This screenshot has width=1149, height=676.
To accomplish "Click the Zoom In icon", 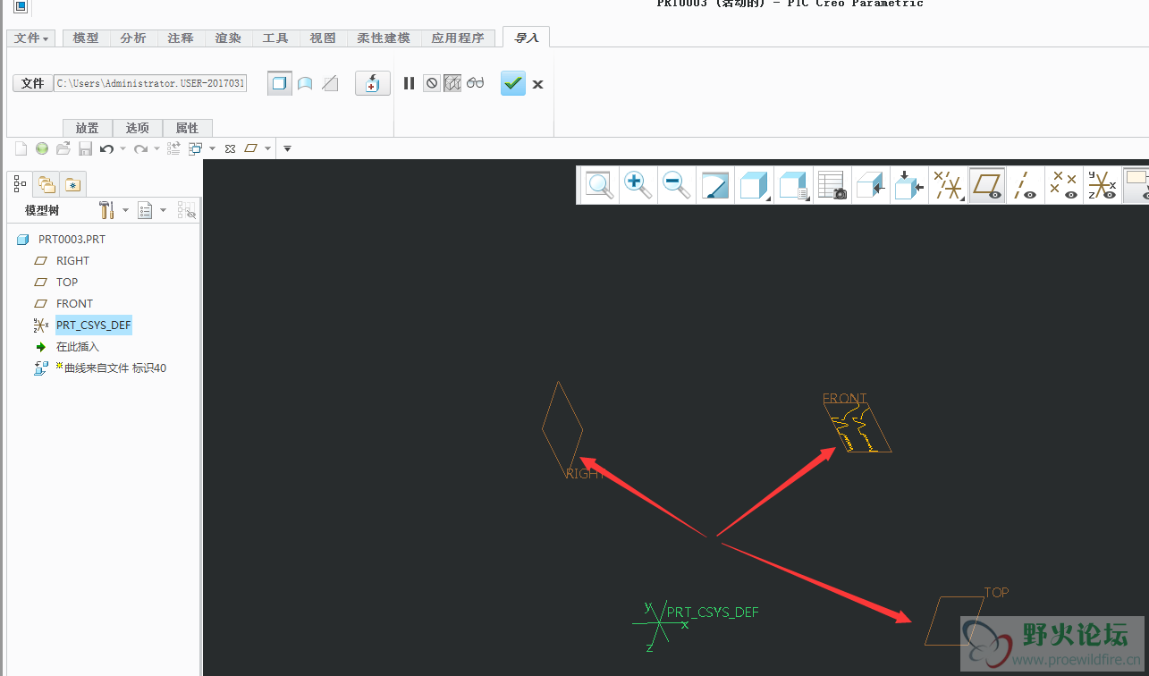I will 638,185.
